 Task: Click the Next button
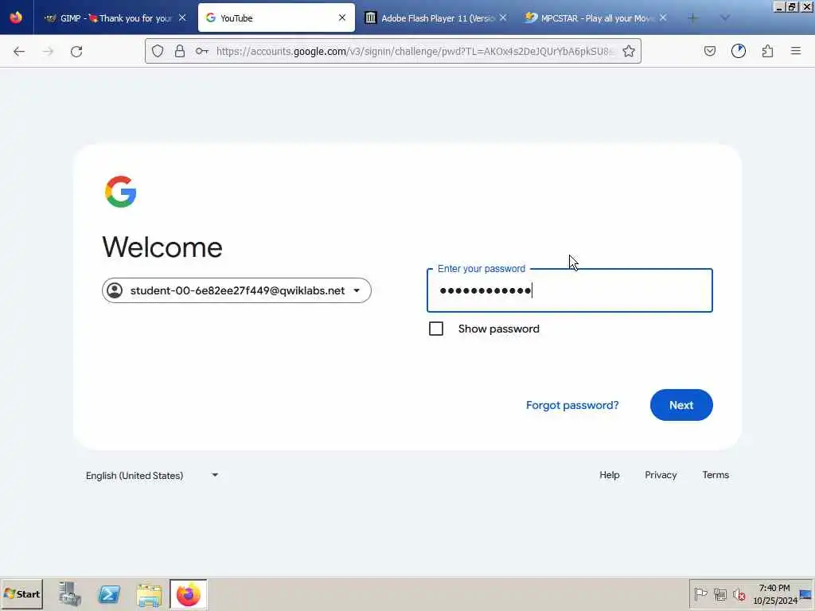point(681,405)
